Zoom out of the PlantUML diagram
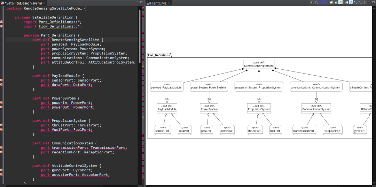Screen dimensions: 376x187 pyautogui.click(x=316, y=2)
